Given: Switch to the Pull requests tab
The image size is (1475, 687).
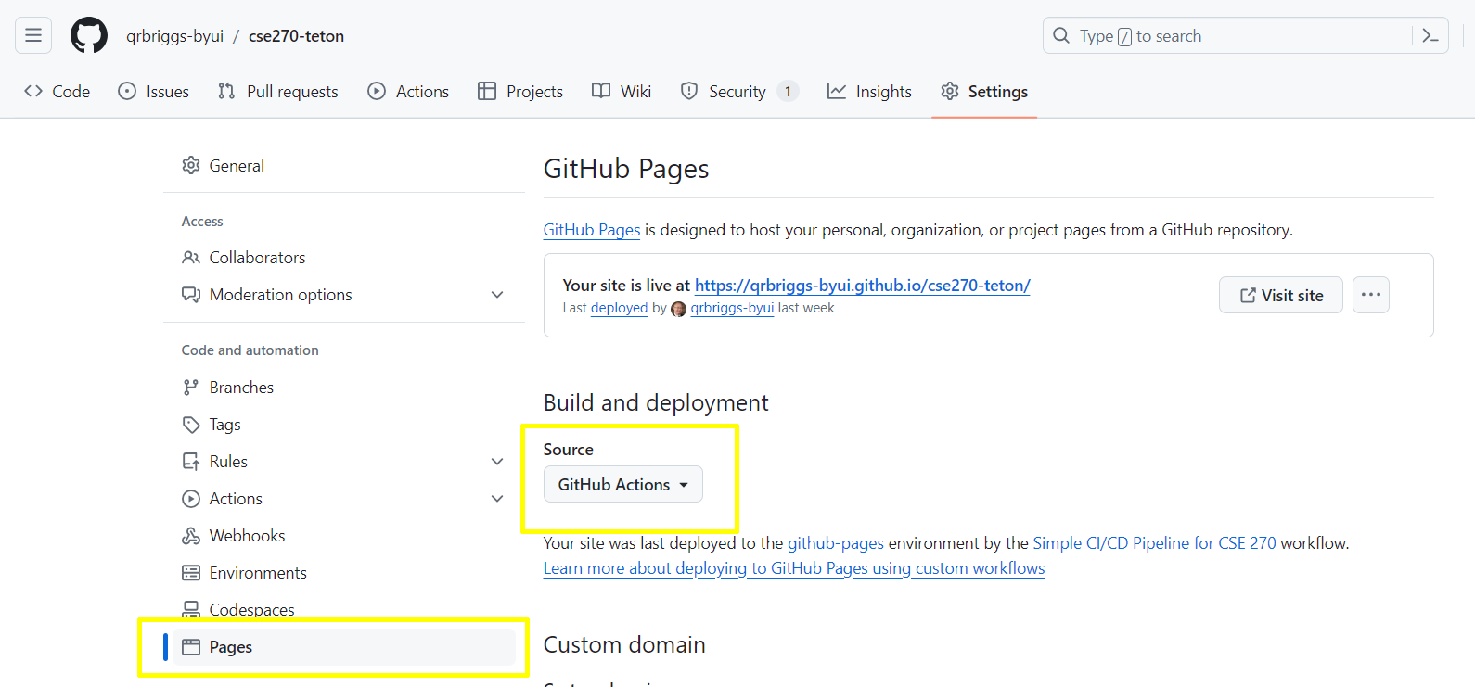Looking at the screenshot, I should point(278,92).
